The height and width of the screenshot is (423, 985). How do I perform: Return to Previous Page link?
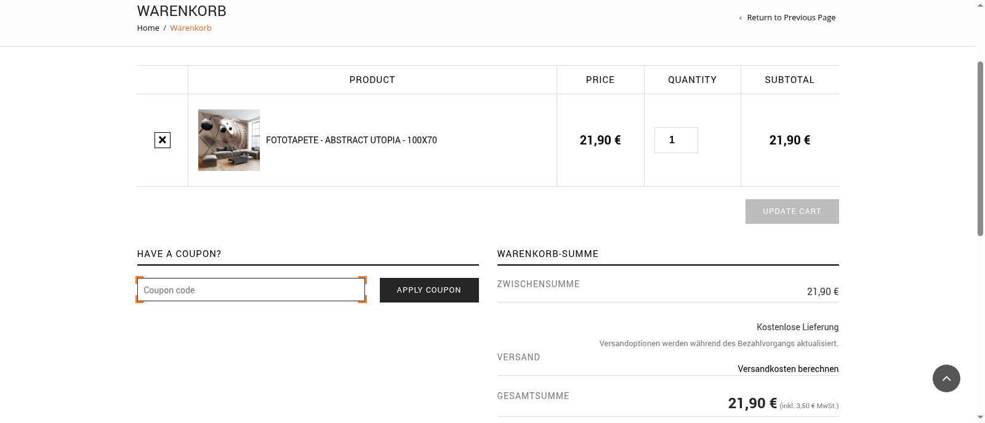click(x=790, y=18)
